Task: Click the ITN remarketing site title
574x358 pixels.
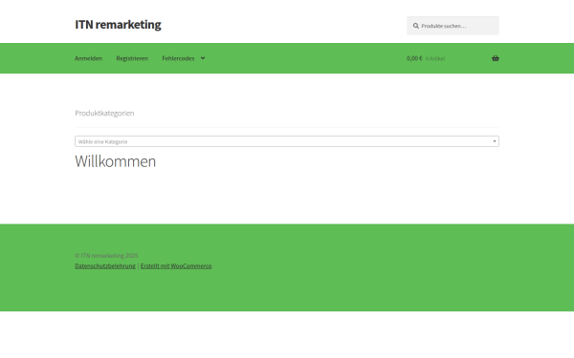Action: coord(118,25)
